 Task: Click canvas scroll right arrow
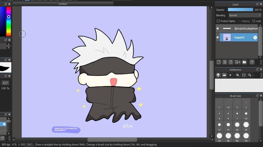(212, 140)
